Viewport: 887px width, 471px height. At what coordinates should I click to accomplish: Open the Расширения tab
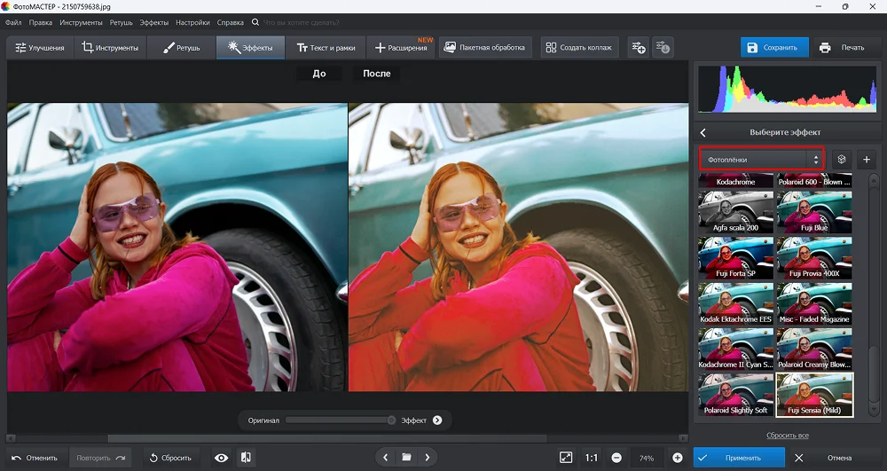click(x=401, y=48)
